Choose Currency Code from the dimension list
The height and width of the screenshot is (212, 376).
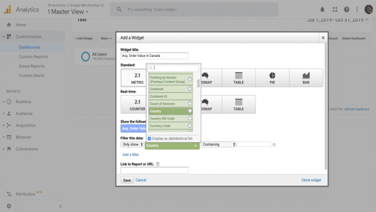pyautogui.click(x=169, y=126)
